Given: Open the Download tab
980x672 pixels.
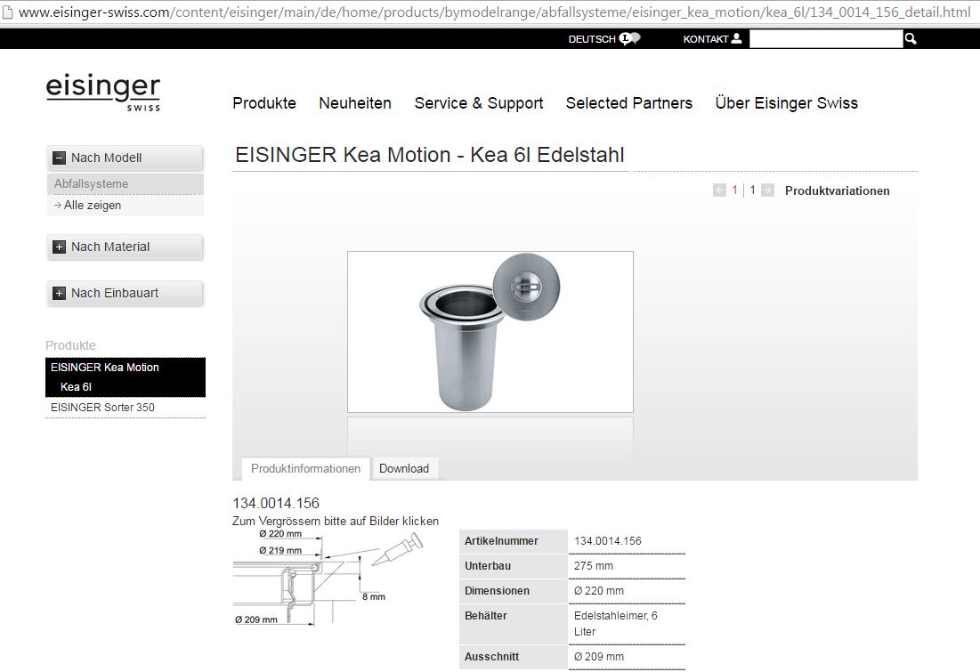Looking at the screenshot, I should [x=404, y=469].
